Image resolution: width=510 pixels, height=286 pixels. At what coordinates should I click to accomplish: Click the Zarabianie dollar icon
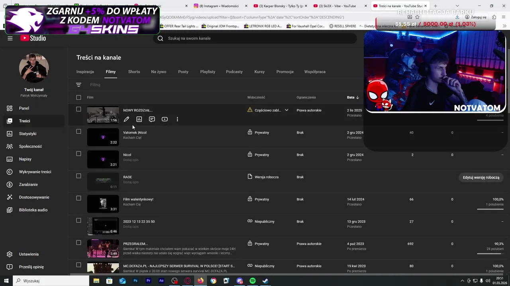(10, 184)
